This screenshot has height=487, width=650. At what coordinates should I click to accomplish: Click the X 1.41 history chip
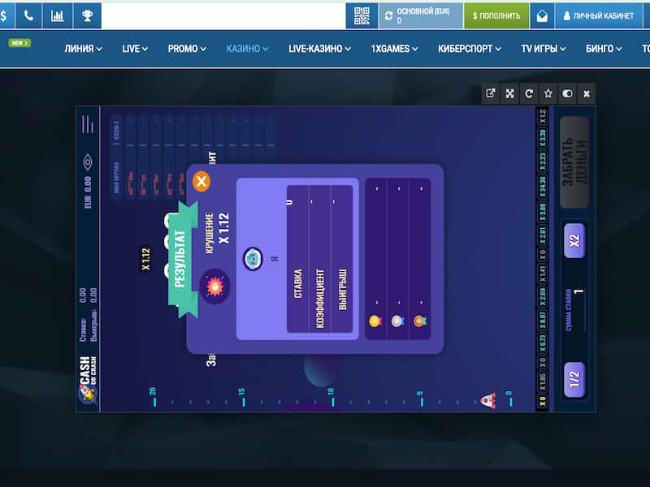pos(542,274)
